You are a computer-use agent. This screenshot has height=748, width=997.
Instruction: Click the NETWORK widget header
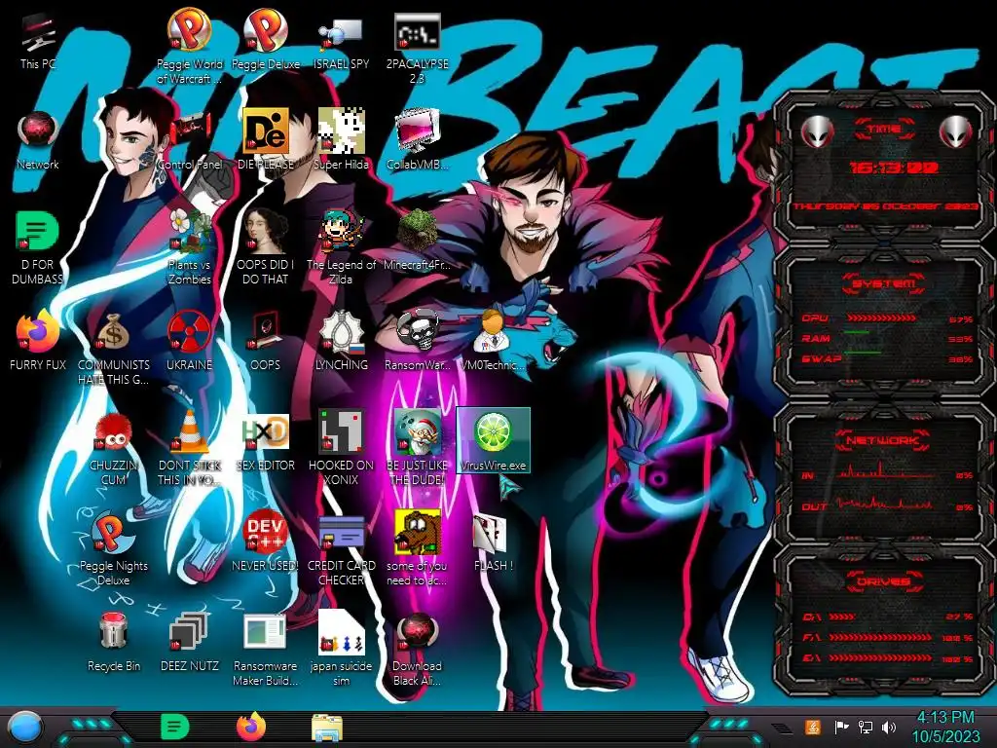click(882, 440)
